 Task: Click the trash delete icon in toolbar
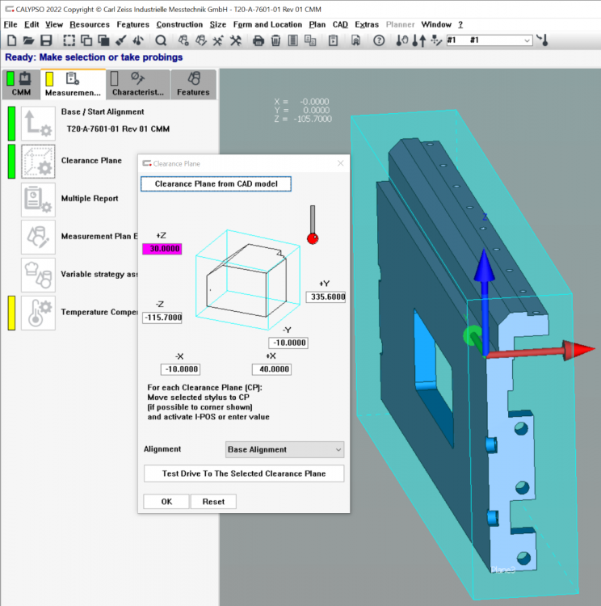click(276, 40)
